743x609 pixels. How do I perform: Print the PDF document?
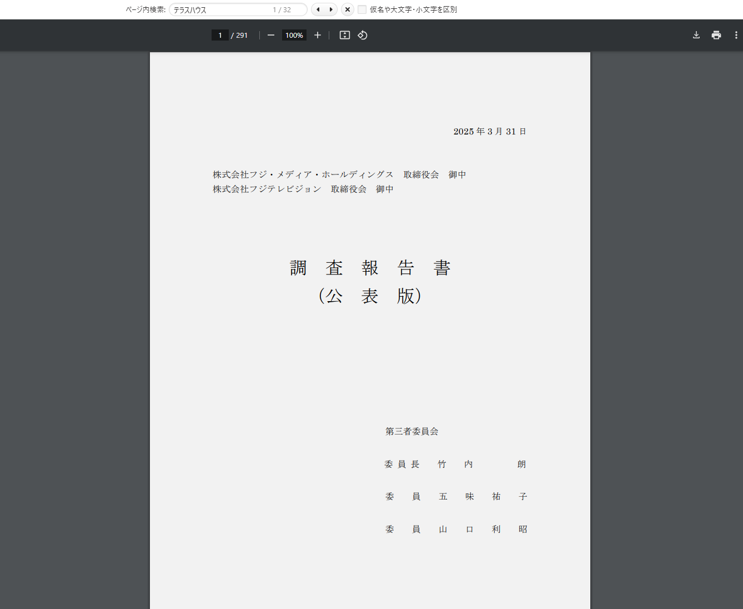(716, 35)
